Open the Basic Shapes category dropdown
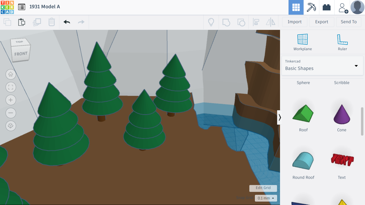365x205 pixels. click(323, 65)
